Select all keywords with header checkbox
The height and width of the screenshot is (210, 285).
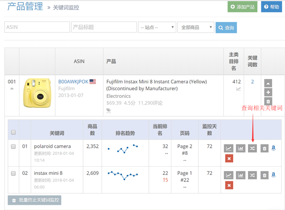pyautogui.click(x=13, y=132)
